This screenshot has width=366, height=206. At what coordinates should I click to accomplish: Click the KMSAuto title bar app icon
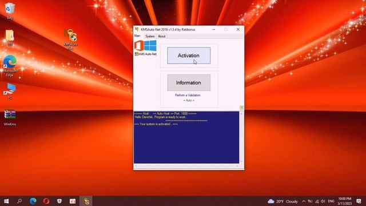pyautogui.click(x=137, y=29)
